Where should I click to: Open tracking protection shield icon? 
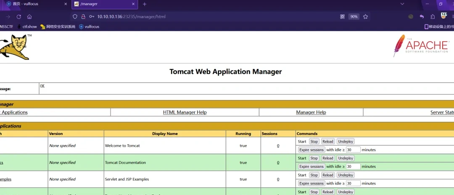75,17
